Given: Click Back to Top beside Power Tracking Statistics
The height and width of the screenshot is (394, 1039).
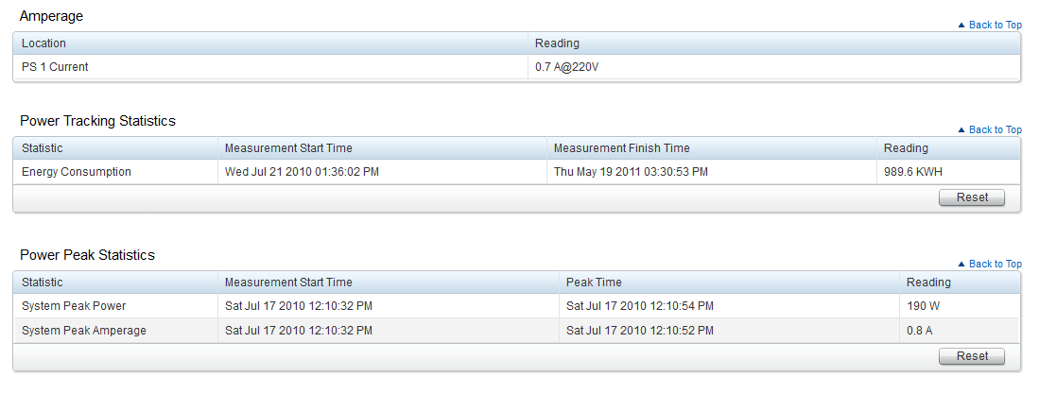Looking at the screenshot, I should coord(995,130).
